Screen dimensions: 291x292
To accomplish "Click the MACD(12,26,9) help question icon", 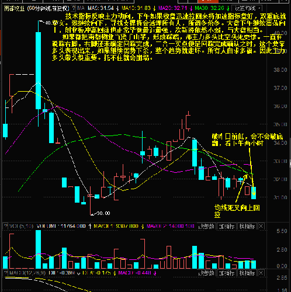I will pyautogui.click(x=6, y=273).
